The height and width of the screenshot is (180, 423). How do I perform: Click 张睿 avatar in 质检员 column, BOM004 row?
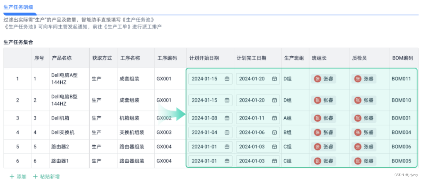point(358,132)
